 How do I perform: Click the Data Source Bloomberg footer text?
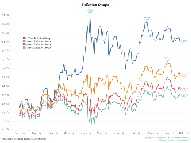point(23,138)
